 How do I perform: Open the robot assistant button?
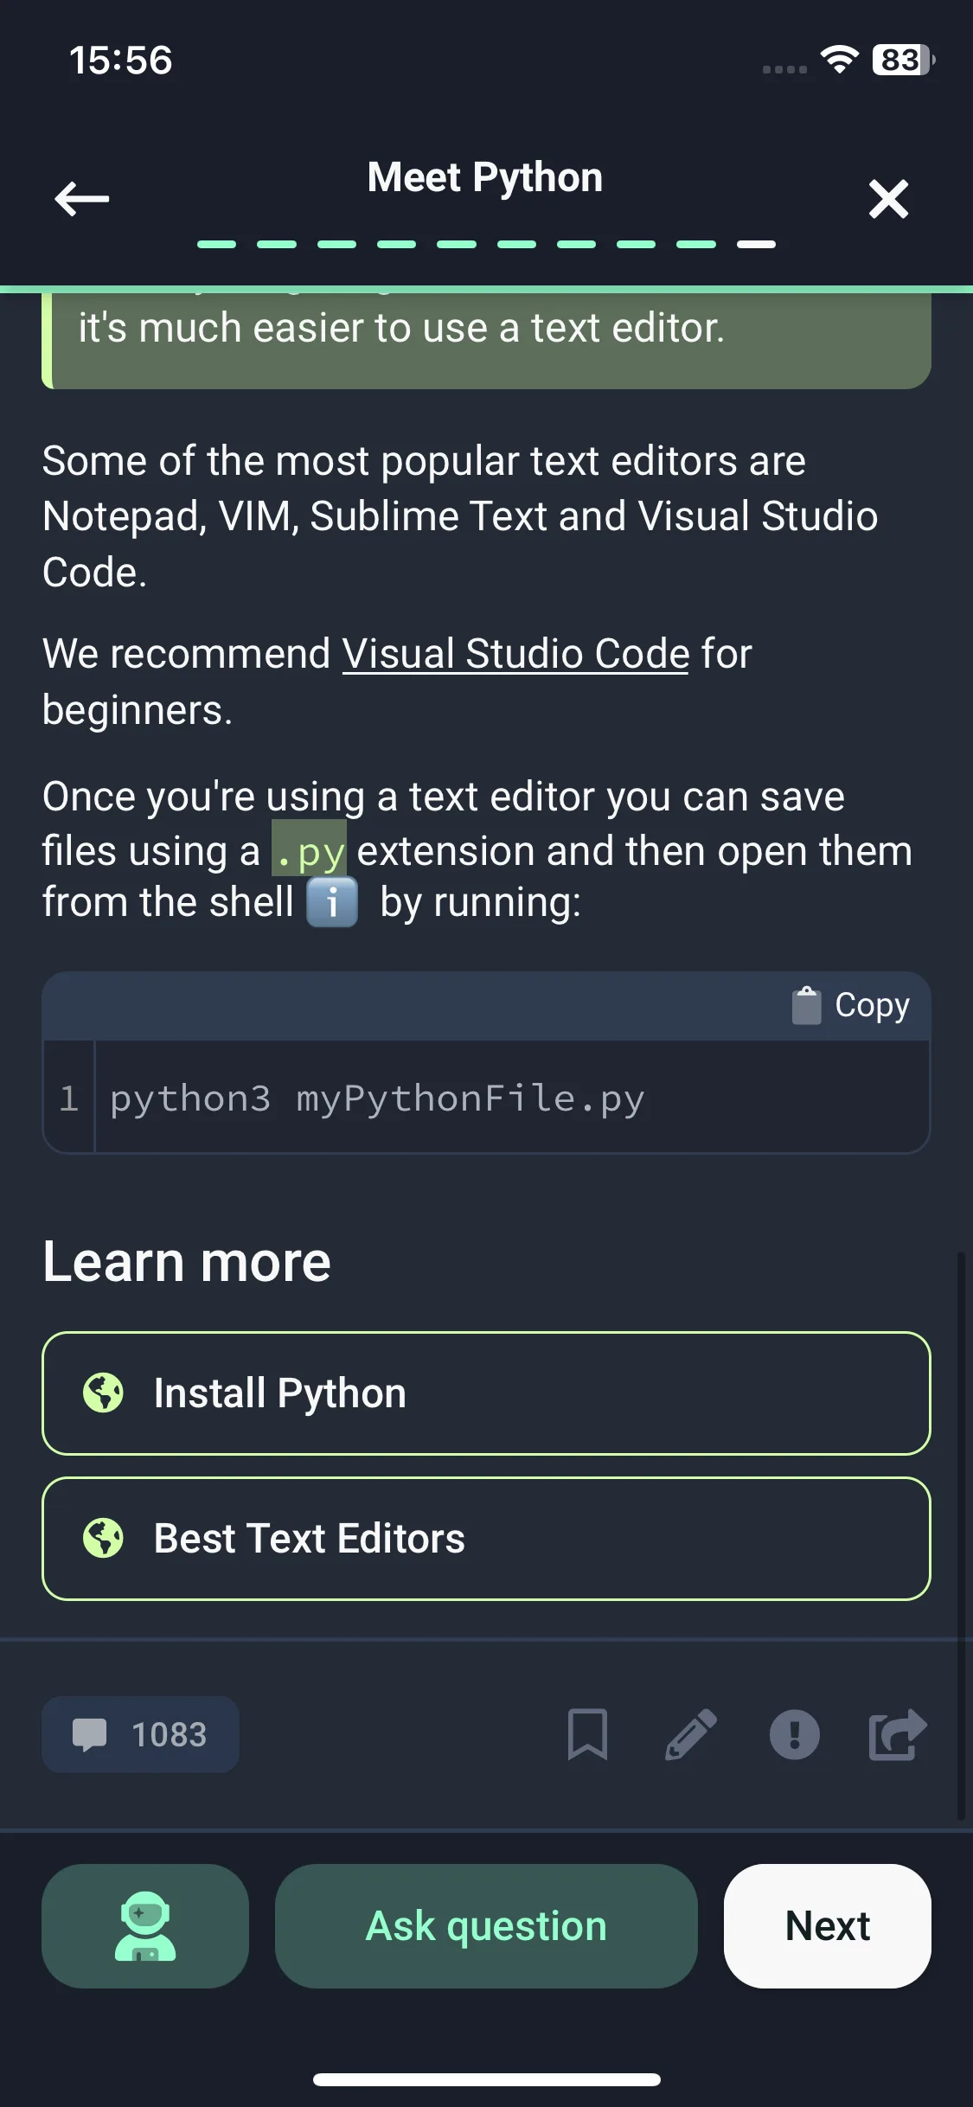145,1926
